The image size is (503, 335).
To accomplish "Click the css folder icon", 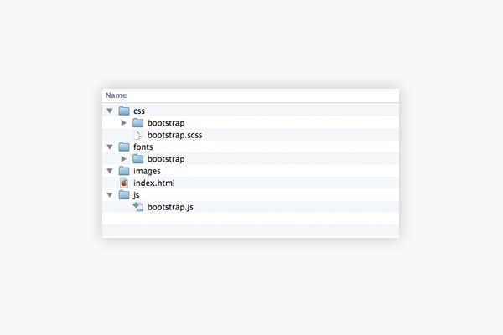I will click(x=124, y=111).
